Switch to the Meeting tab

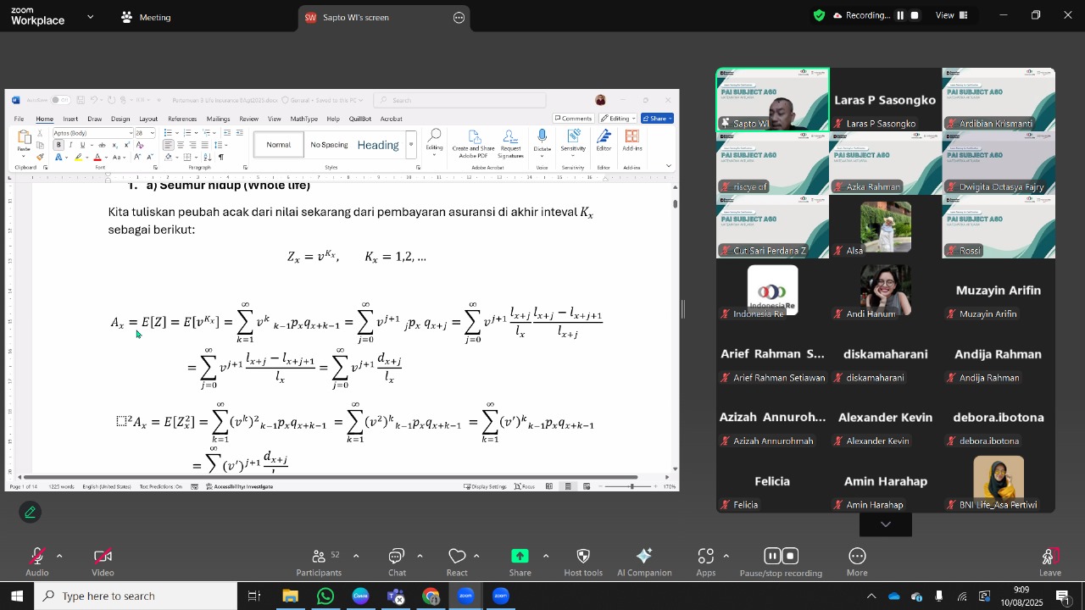click(146, 17)
